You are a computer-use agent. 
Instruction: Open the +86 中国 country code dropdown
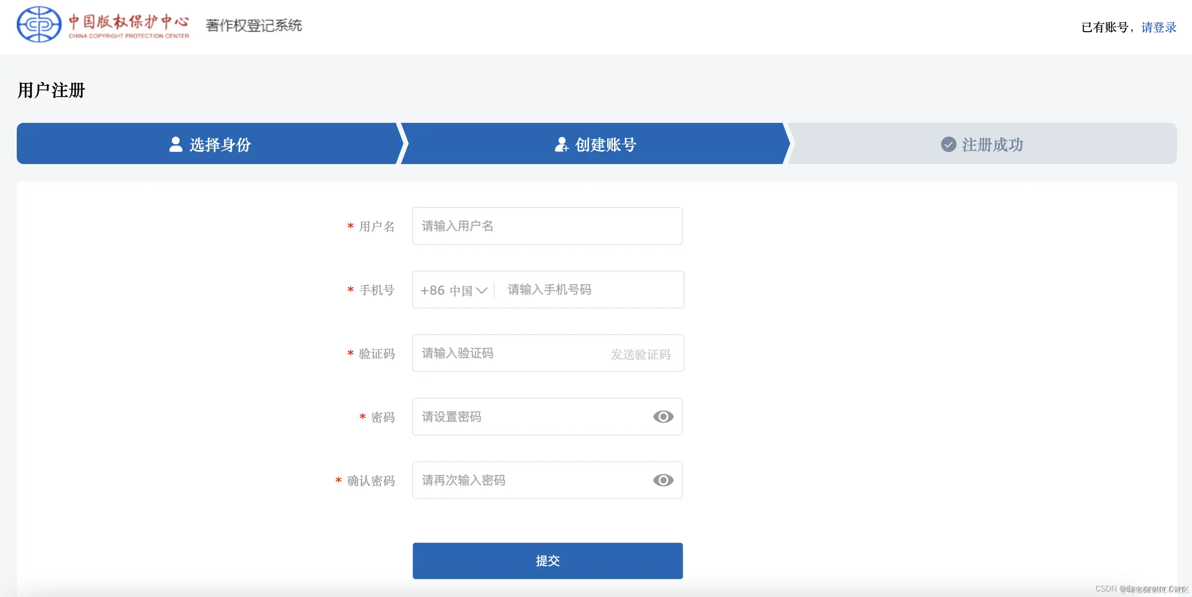[452, 290]
